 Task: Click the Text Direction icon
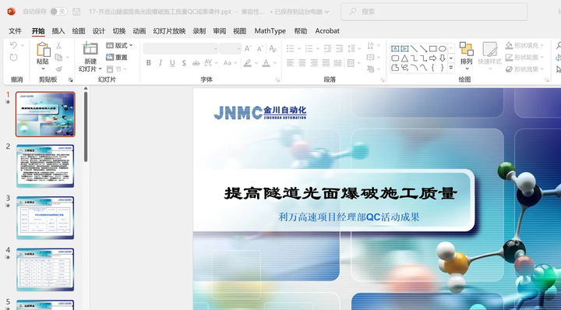[371, 45]
